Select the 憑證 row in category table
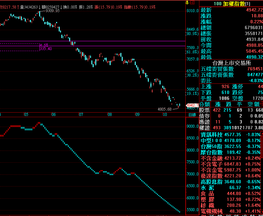Screen dimensions: 263x216 click(231, 122)
